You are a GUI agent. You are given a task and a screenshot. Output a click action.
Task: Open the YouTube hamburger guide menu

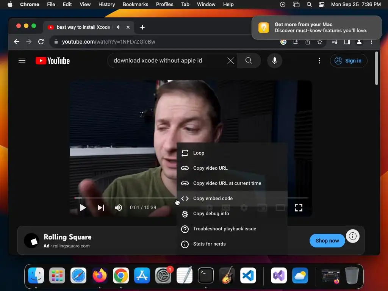point(22,61)
